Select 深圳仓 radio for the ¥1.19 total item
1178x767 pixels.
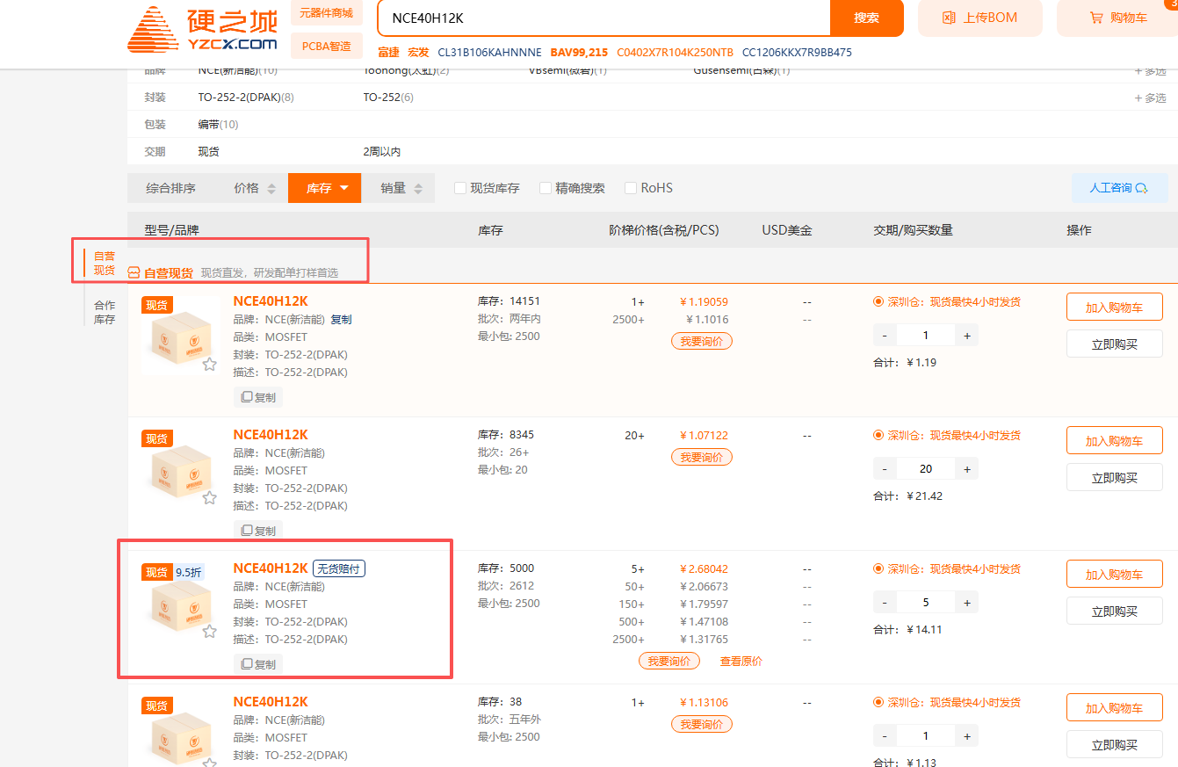coord(878,301)
